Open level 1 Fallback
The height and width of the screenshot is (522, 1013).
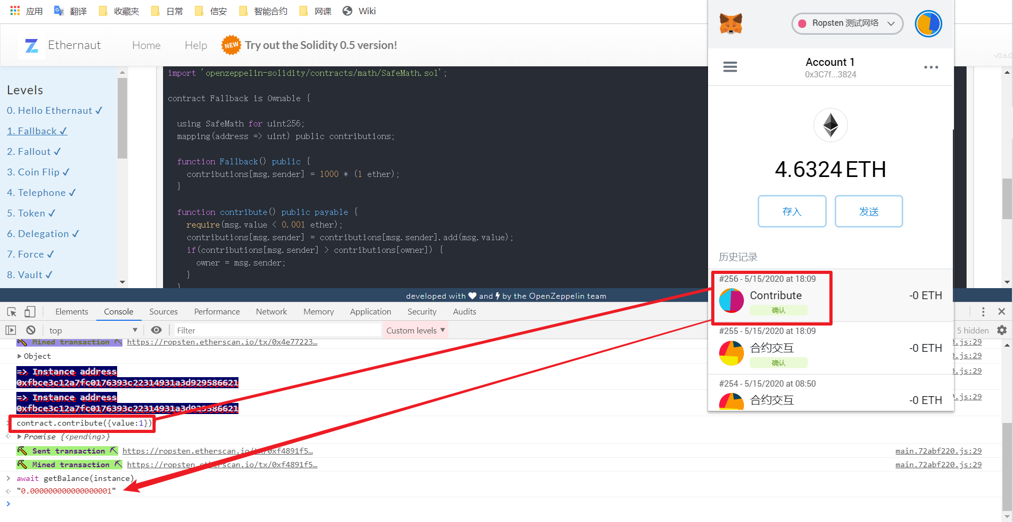37,131
